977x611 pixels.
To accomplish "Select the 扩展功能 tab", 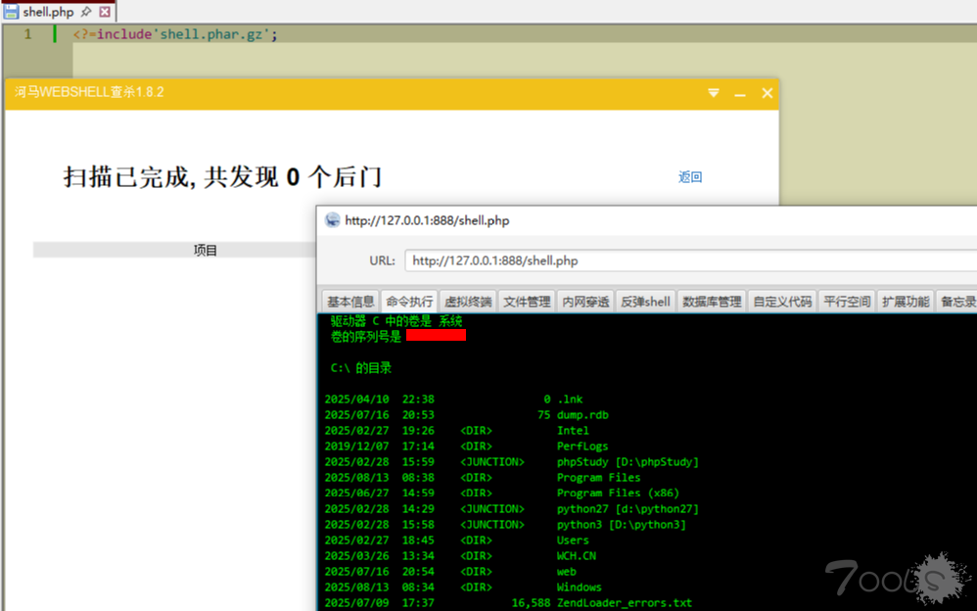I will point(906,302).
